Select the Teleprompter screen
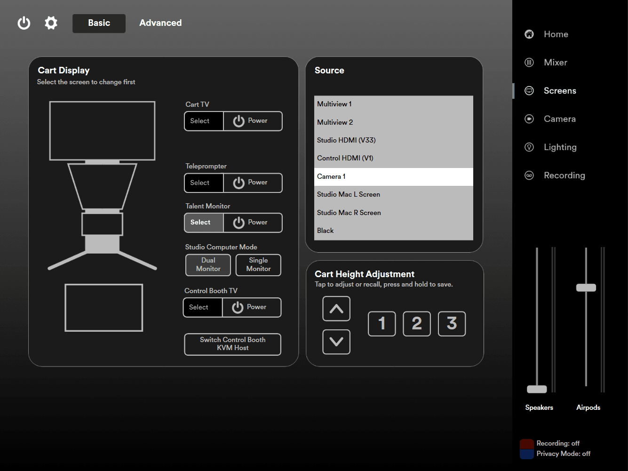This screenshot has height=471, width=628. [x=204, y=183]
